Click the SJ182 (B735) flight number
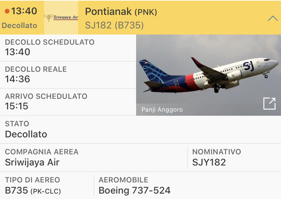Viewport: 281px width, 199px height. click(x=114, y=25)
